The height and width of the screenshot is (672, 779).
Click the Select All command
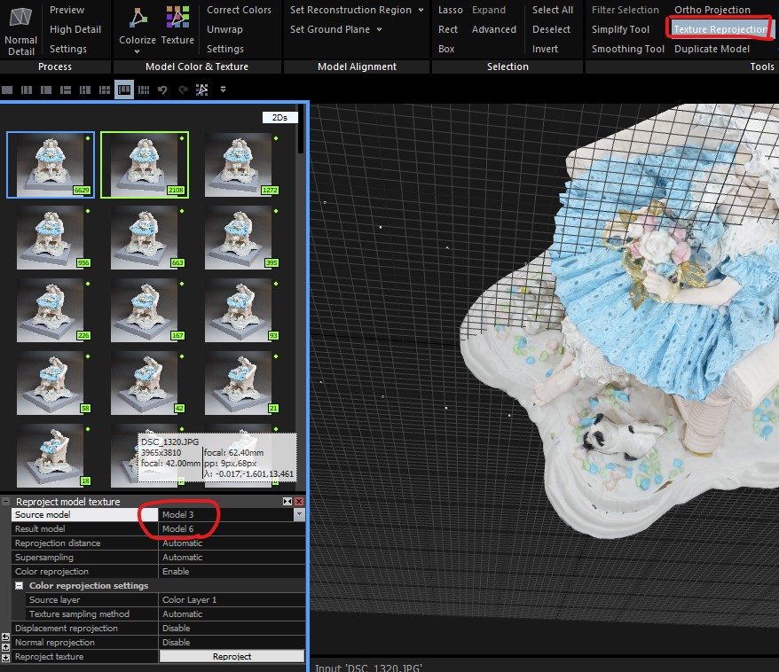(x=552, y=10)
